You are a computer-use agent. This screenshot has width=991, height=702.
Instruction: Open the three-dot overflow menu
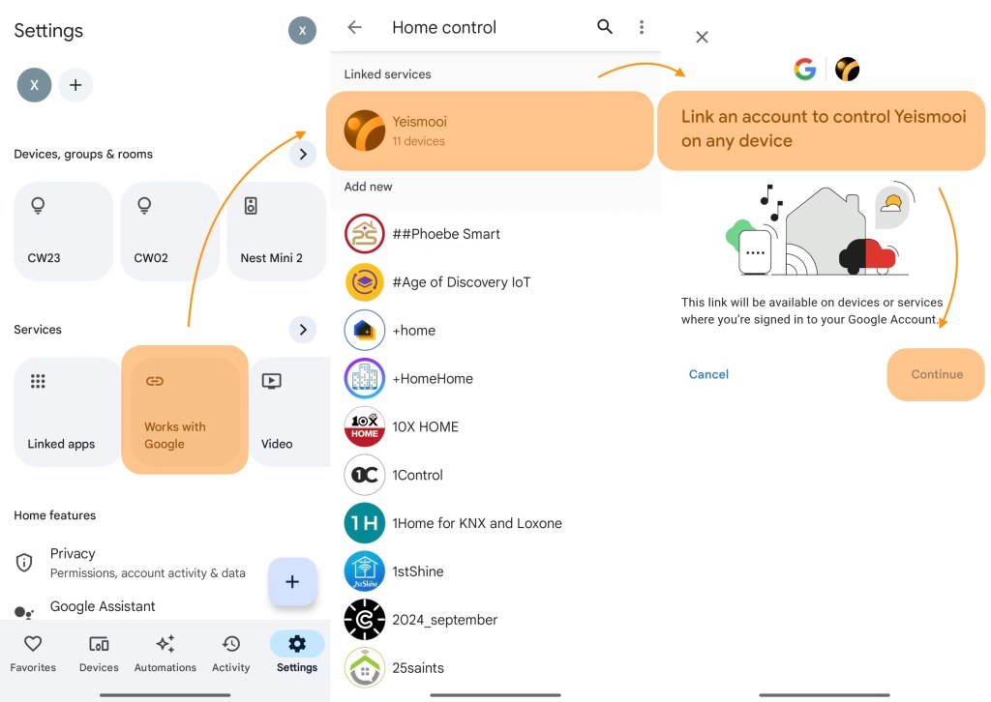(x=641, y=27)
